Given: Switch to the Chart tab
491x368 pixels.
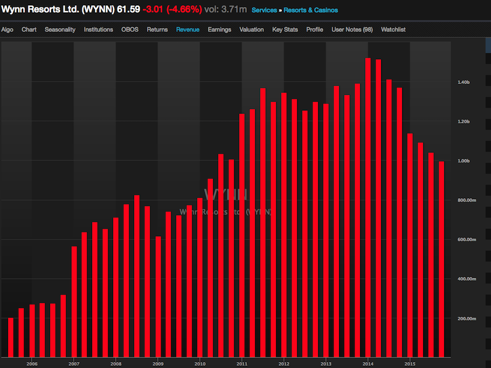Looking at the screenshot, I should point(29,30).
